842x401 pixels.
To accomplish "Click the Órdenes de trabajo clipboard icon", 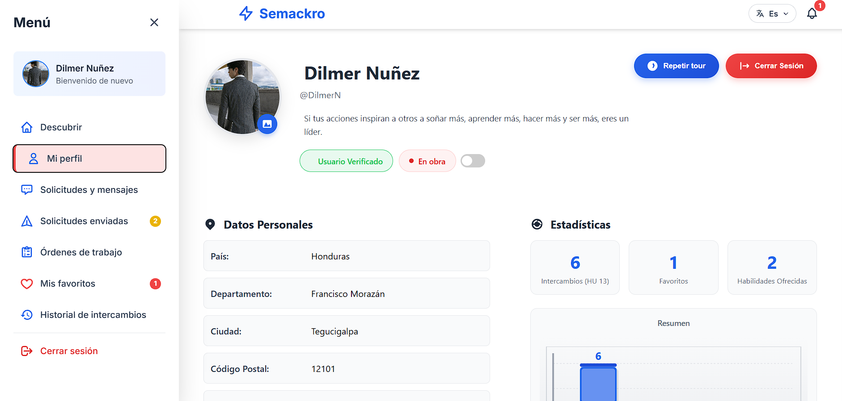I will click(27, 252).
